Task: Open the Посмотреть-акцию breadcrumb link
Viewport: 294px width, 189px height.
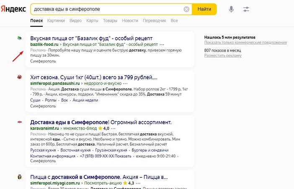Action: tap(103, 183)
